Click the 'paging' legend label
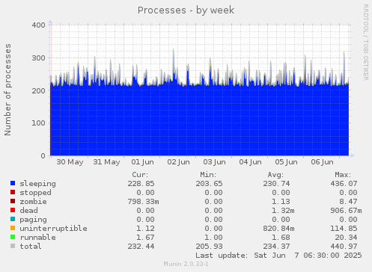This screenshot has height=272, width=372. tap(33, 220)
